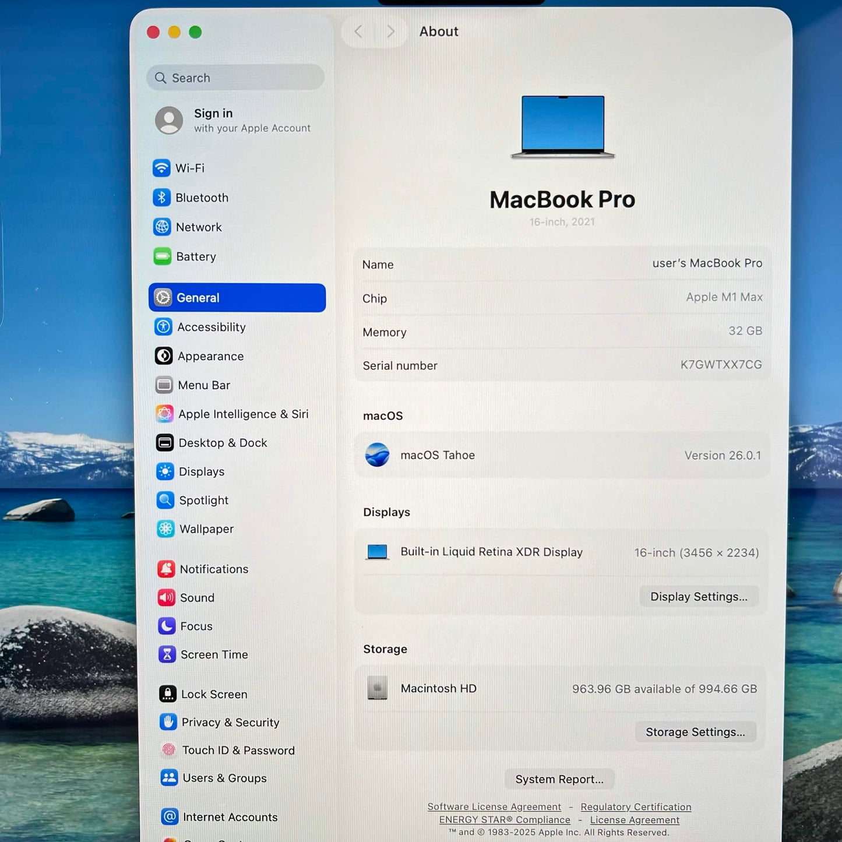Close the System Settings window
Screen dimensions: 842x842
[x=153, y=32]
